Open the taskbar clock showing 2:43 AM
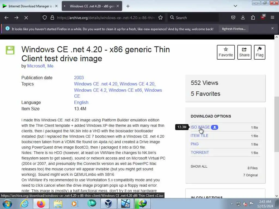The image size is (279, 209). click(265, 204)
